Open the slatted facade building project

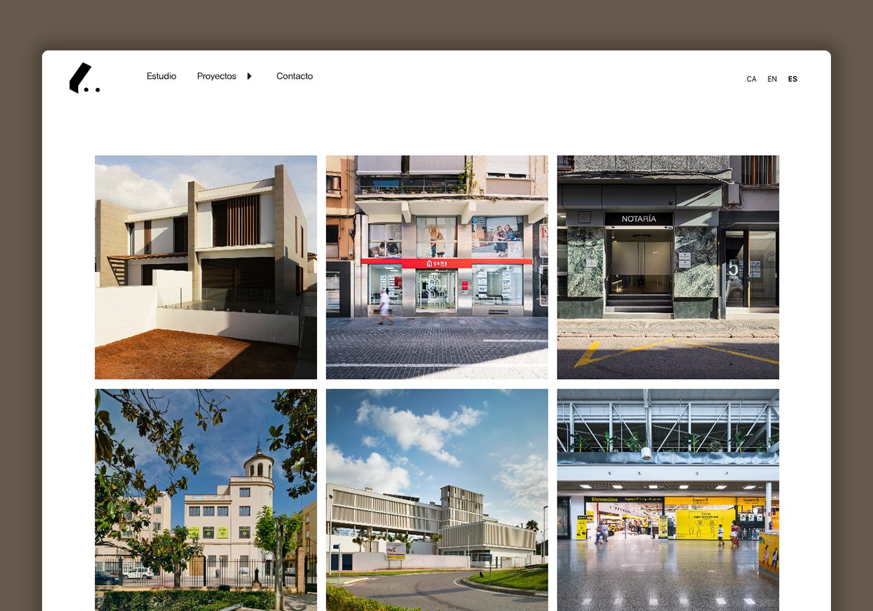coord(436,500)
